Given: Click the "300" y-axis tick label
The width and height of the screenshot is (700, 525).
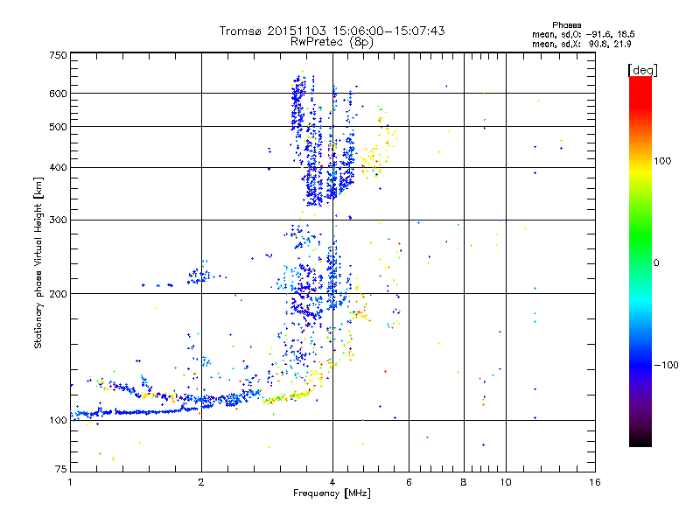Looking at the screenshot, I should [x=58, y=220].
